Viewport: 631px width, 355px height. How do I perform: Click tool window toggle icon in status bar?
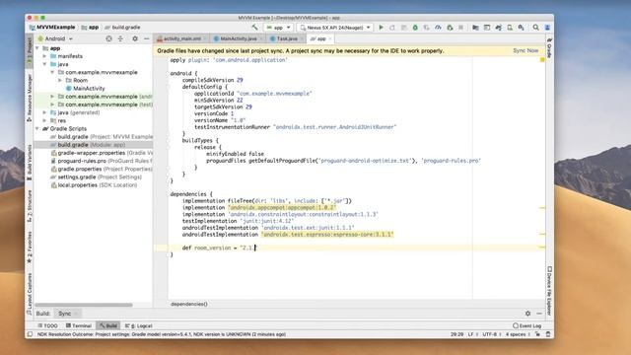point(30,334)
